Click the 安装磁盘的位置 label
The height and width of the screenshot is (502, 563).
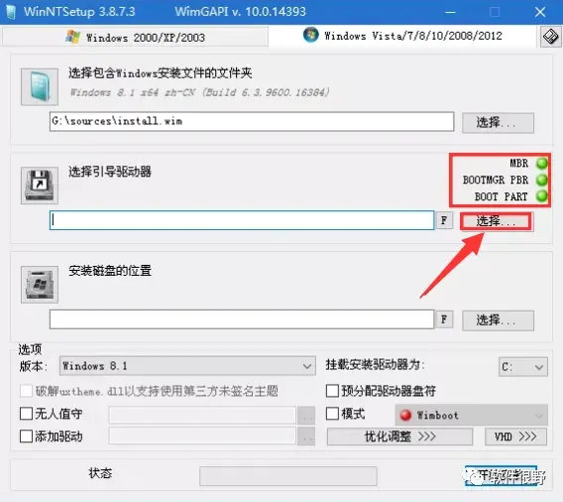pyautogui.click(x=110, y=271)
